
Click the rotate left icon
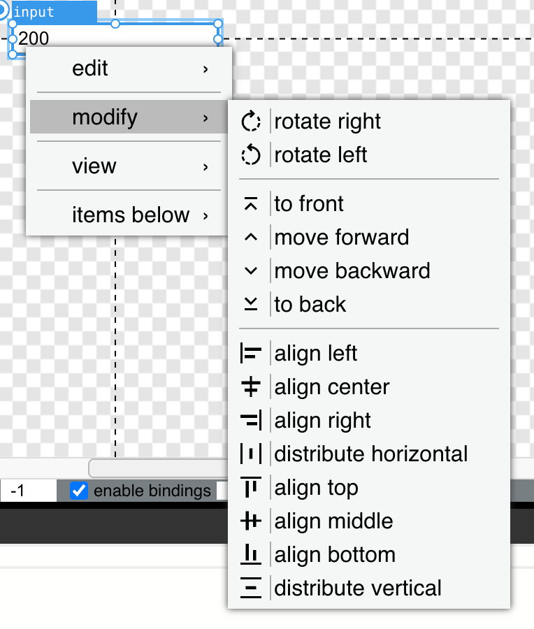[x=250, y=155]
